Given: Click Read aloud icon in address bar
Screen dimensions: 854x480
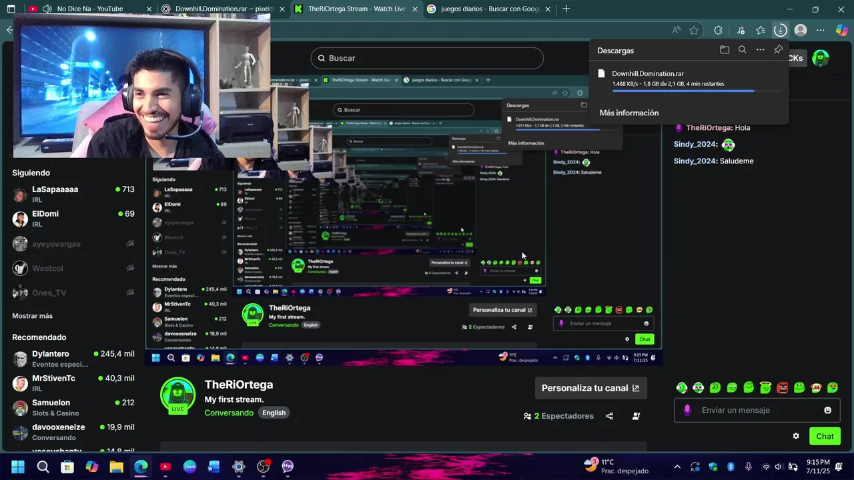Looking at the screenshot, I should pyautogui.click(x=676, y=30).
